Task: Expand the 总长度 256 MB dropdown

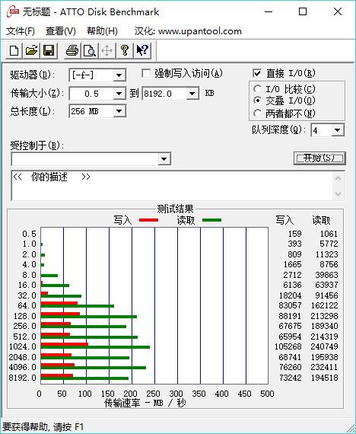Action: (119, 111)
